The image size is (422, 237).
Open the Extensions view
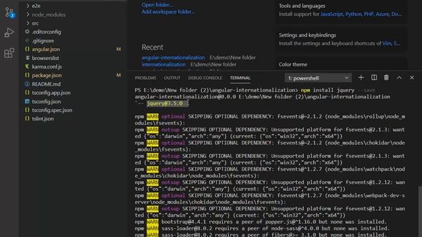9,53
